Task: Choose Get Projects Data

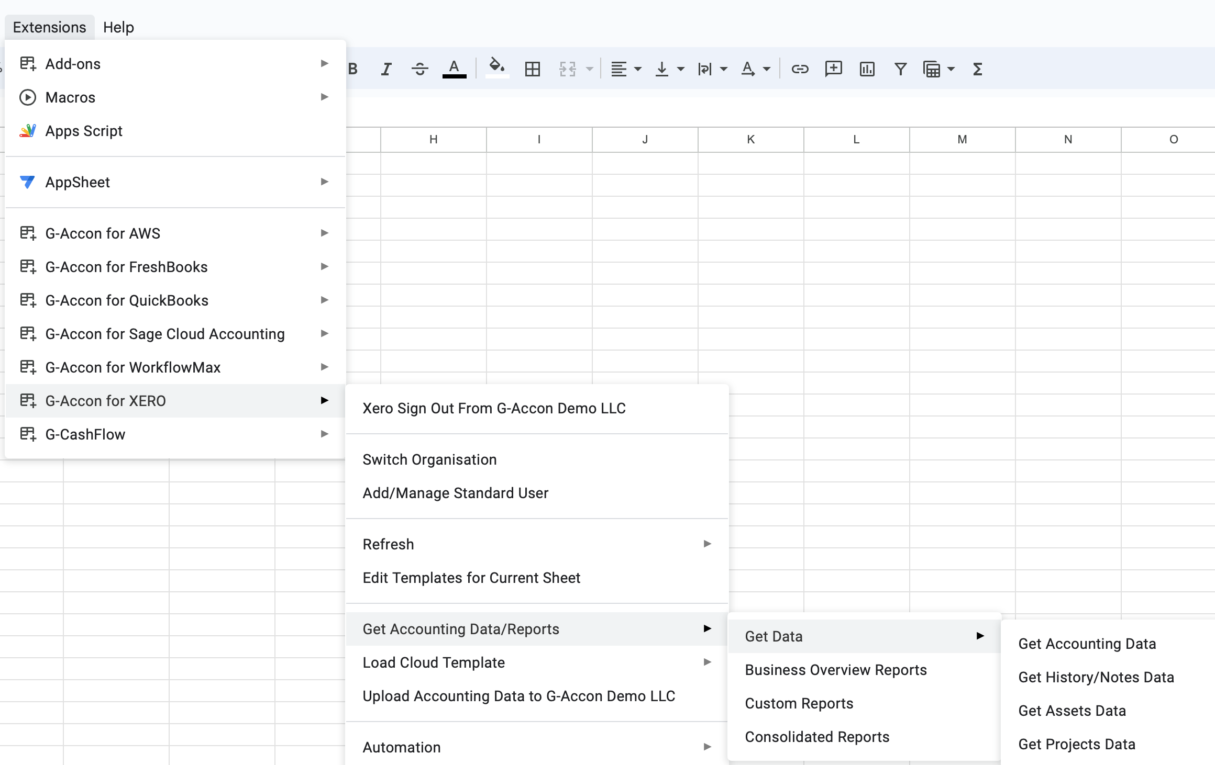Action: [1108, 744]
